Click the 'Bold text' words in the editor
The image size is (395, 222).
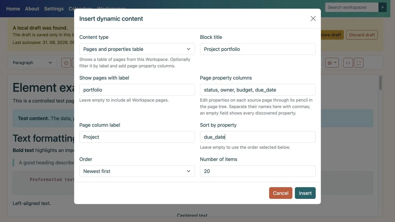(23, 150)
